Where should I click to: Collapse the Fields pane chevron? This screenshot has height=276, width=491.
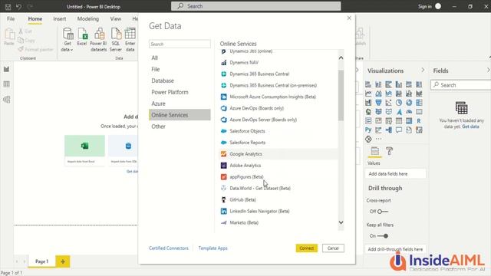tap(488, 70)
